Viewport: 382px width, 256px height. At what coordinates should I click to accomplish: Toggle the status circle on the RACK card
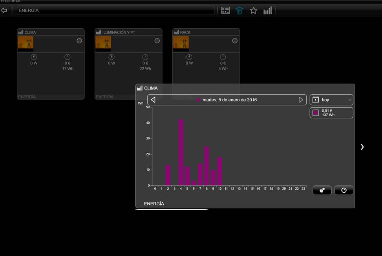click(235, 40)
